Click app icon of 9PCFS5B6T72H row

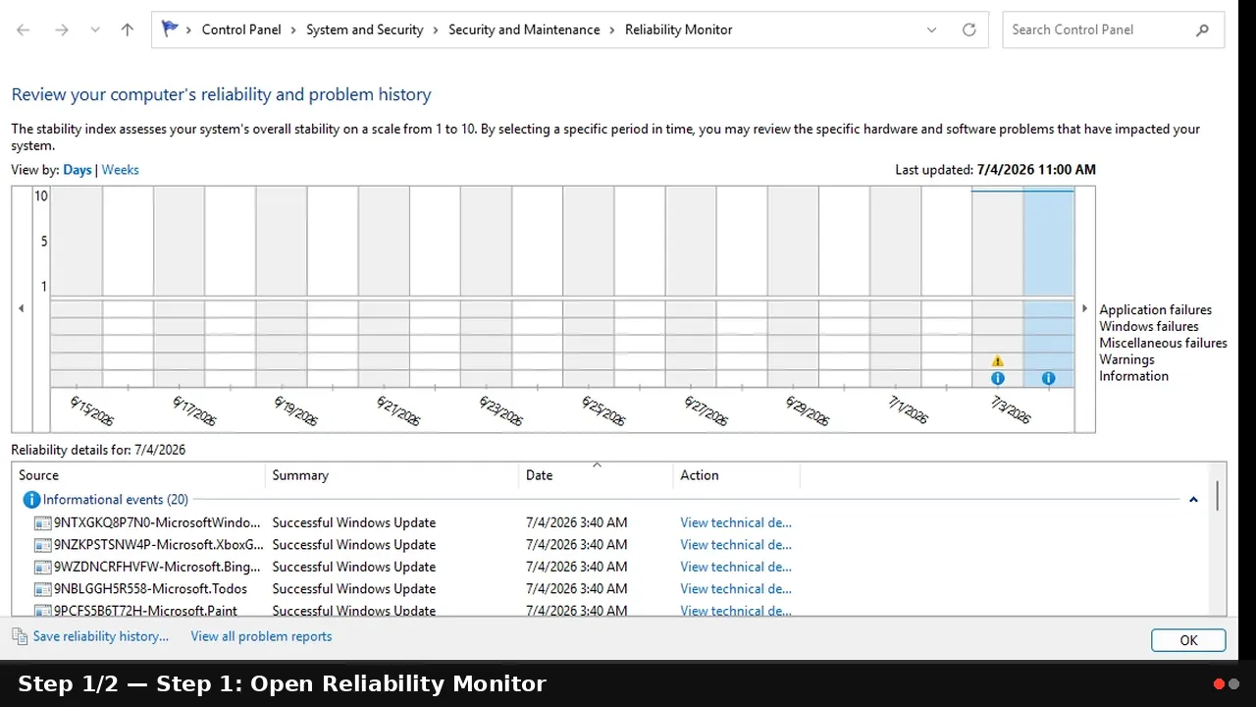[42, 610]
